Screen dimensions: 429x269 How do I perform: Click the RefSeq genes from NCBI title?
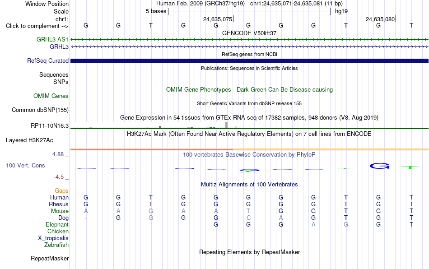(249, 54)
